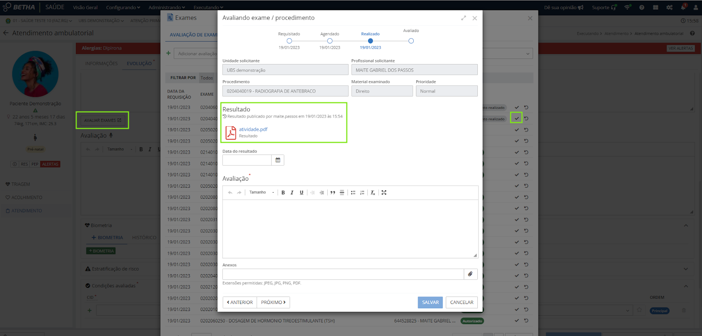Click SALVAR button

430,302
